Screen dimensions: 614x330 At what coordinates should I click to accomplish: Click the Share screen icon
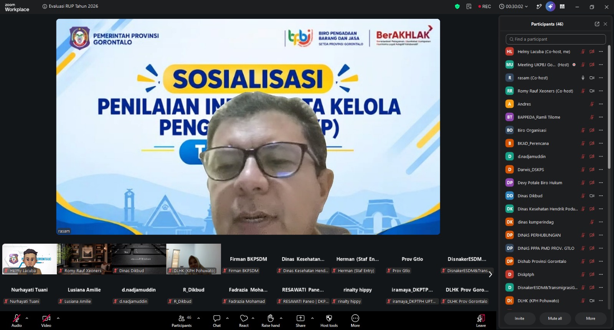pos(300,318)
